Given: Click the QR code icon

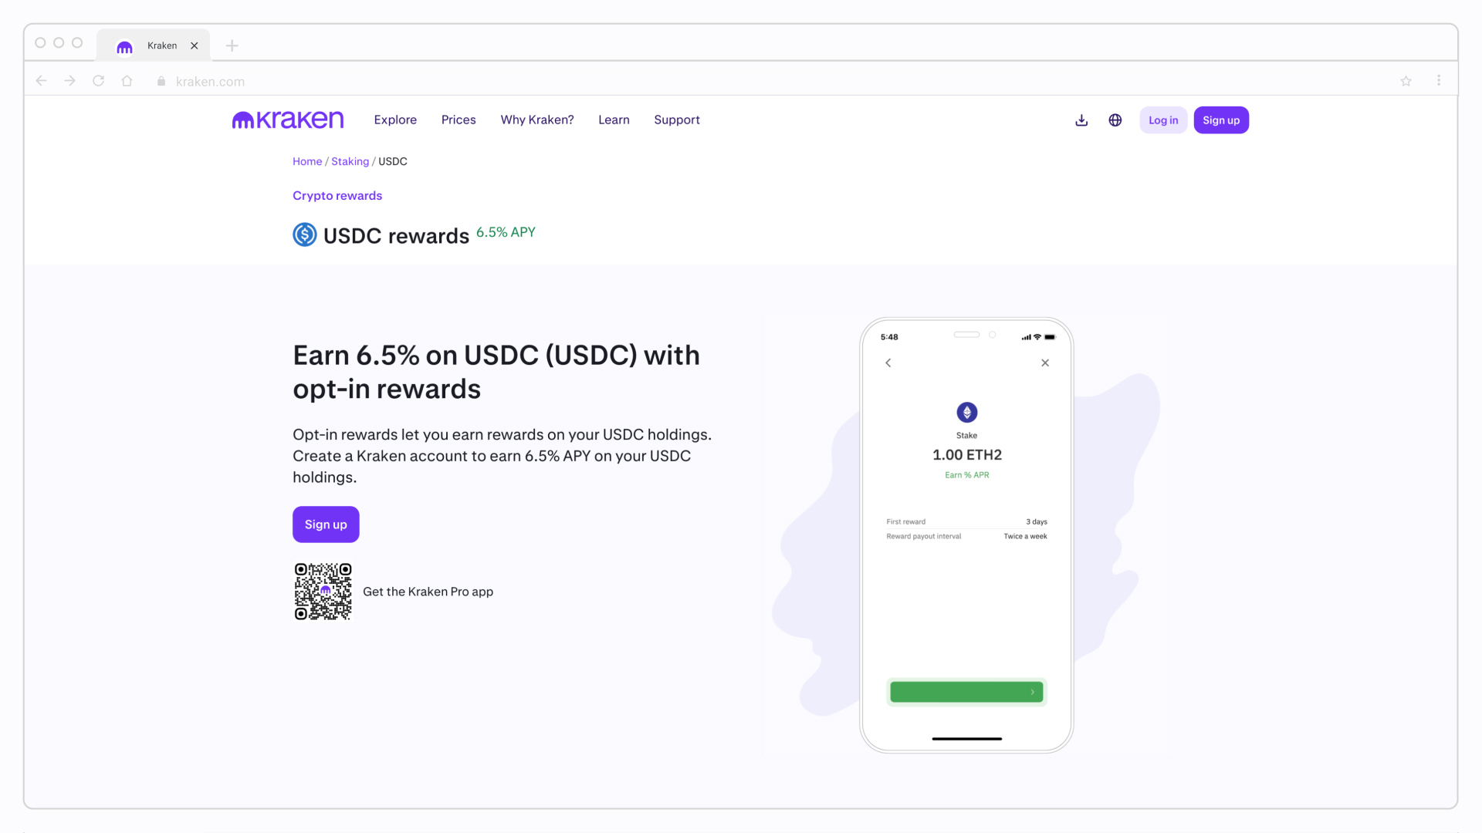Looking at the screenshot, I should [322, 591].
